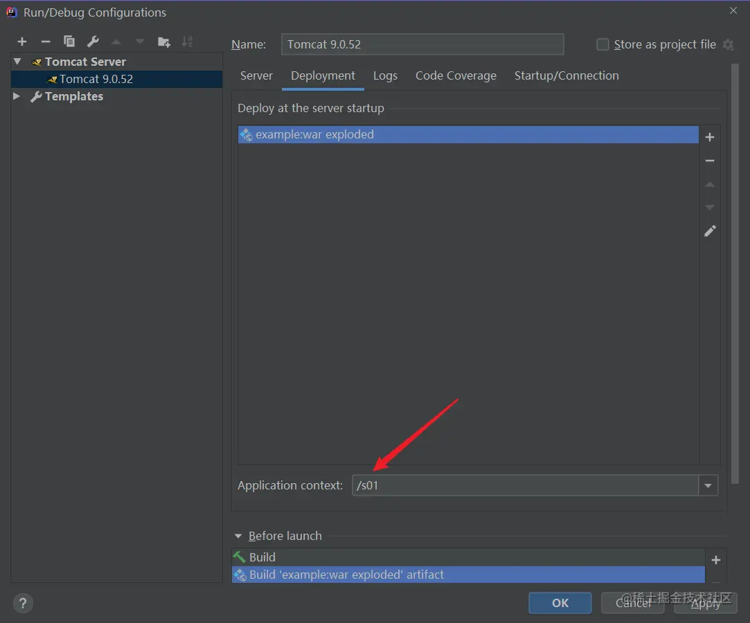Add new configuration with plus icon
This screenshot has height=623, width=750.
click(x=22, y=42)
